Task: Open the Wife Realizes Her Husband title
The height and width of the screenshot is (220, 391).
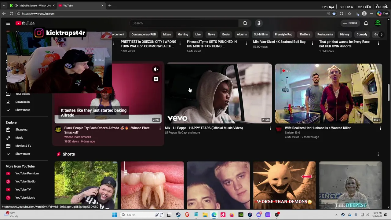Action: point(318,128)
